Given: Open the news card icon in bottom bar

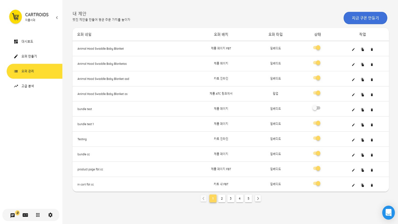Looking at the screenshot, I should 25,215.
